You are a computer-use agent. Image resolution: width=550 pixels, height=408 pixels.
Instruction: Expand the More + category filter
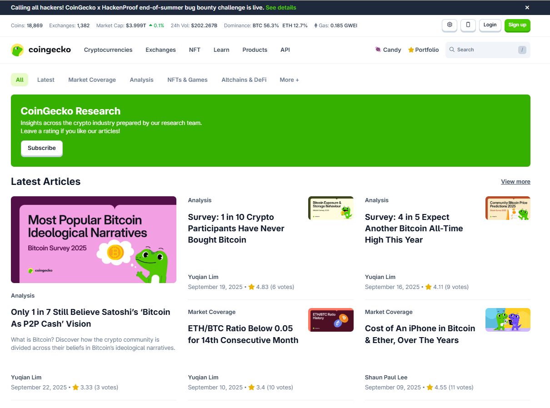[x=289, y=80]
